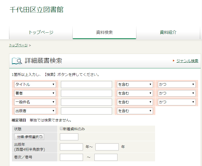This screenshot has width=202, height=166.
Task: Check the 新着資料のみ checkbox
Action: [x=61, y=128]
